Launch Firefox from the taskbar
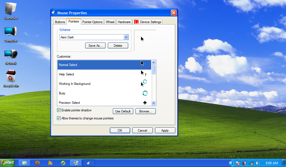Screen dimensions: 286x167 (37, 163)
